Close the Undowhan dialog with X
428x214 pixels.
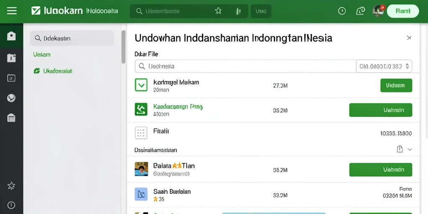coord(409,38)
